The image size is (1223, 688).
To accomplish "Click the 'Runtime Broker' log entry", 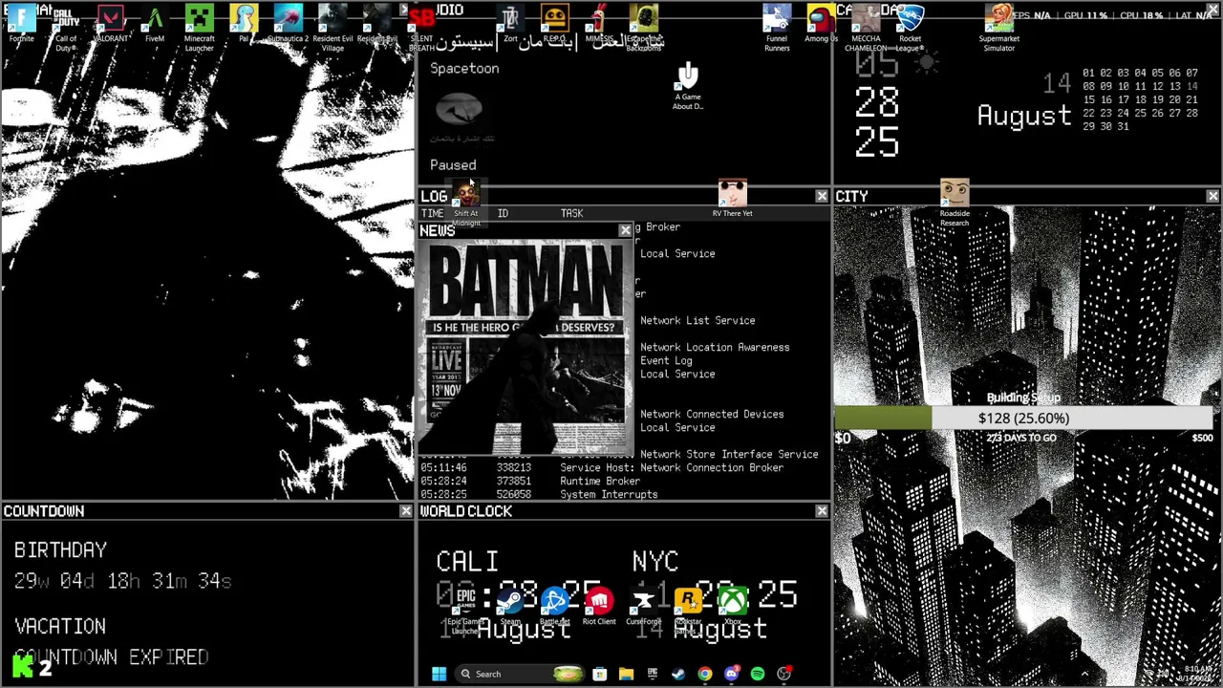I will (x=600, y=481).
